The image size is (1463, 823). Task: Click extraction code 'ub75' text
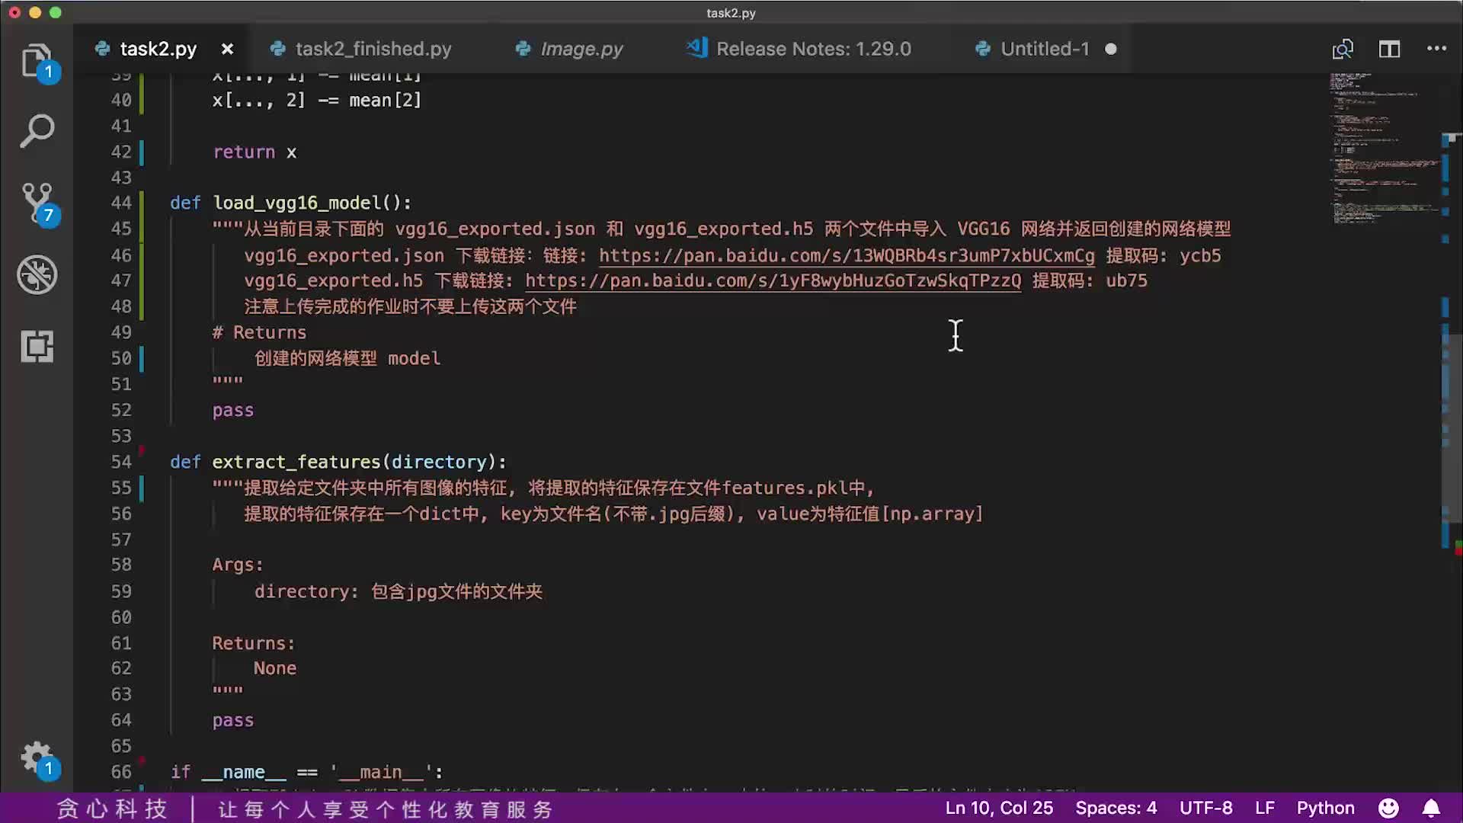click(x=1126, y=280)
